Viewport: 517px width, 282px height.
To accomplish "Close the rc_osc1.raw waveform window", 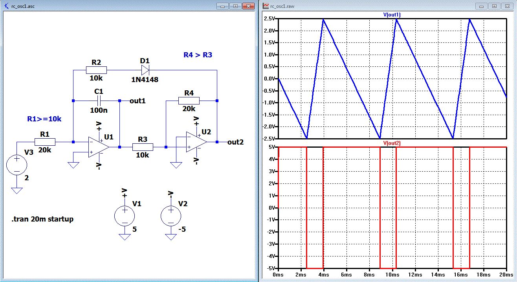I will [507, 6].
